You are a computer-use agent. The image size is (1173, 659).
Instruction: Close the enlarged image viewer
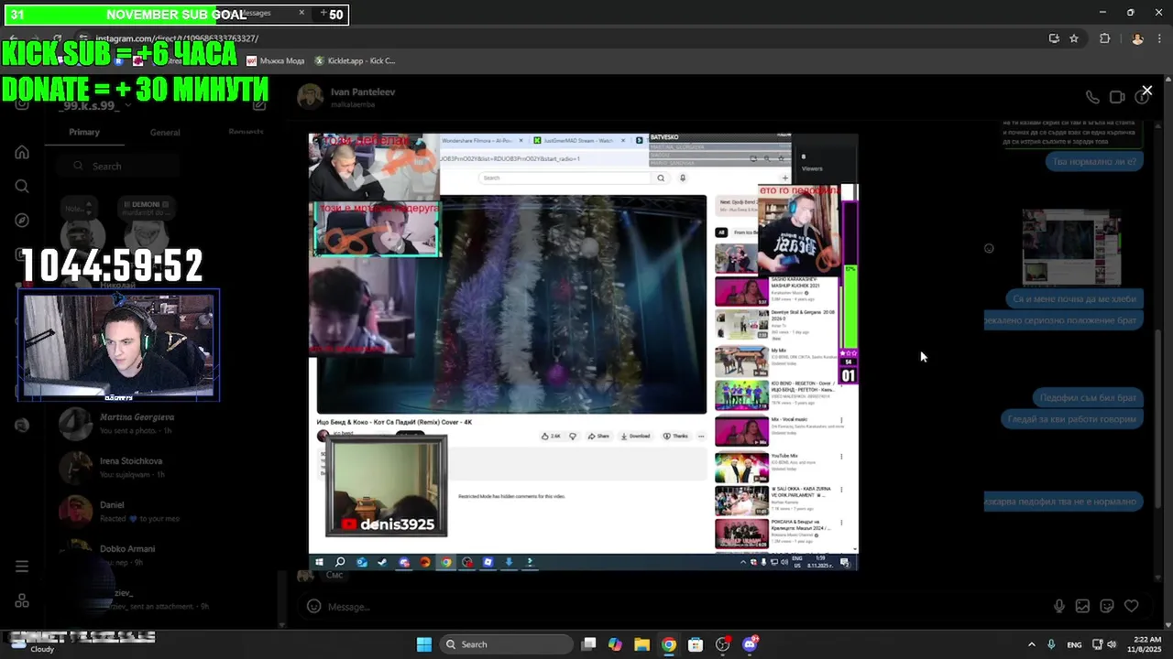[x=1146, y=91]
